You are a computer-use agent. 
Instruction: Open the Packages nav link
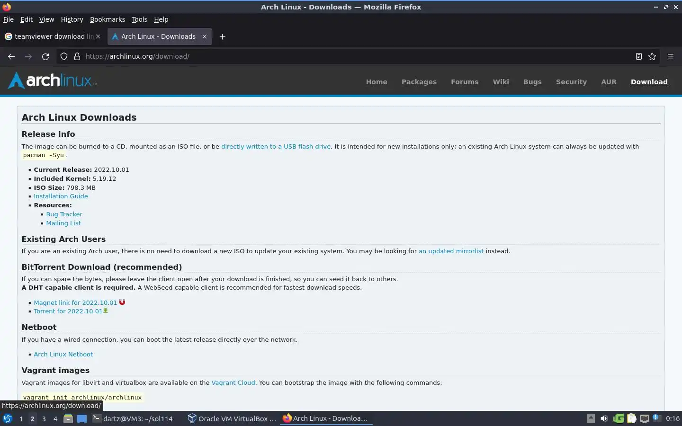point(419,82)
